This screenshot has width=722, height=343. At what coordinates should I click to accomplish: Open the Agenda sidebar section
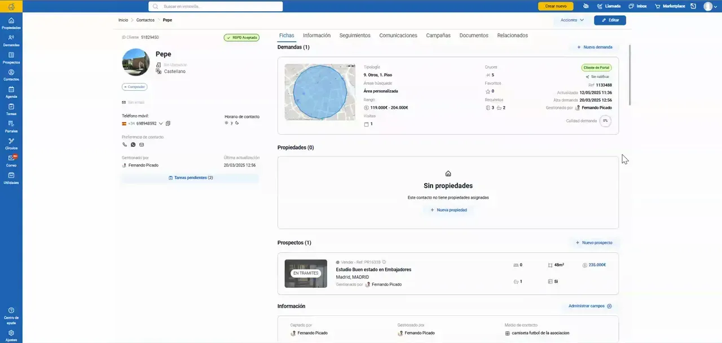[x=11, y=93]
